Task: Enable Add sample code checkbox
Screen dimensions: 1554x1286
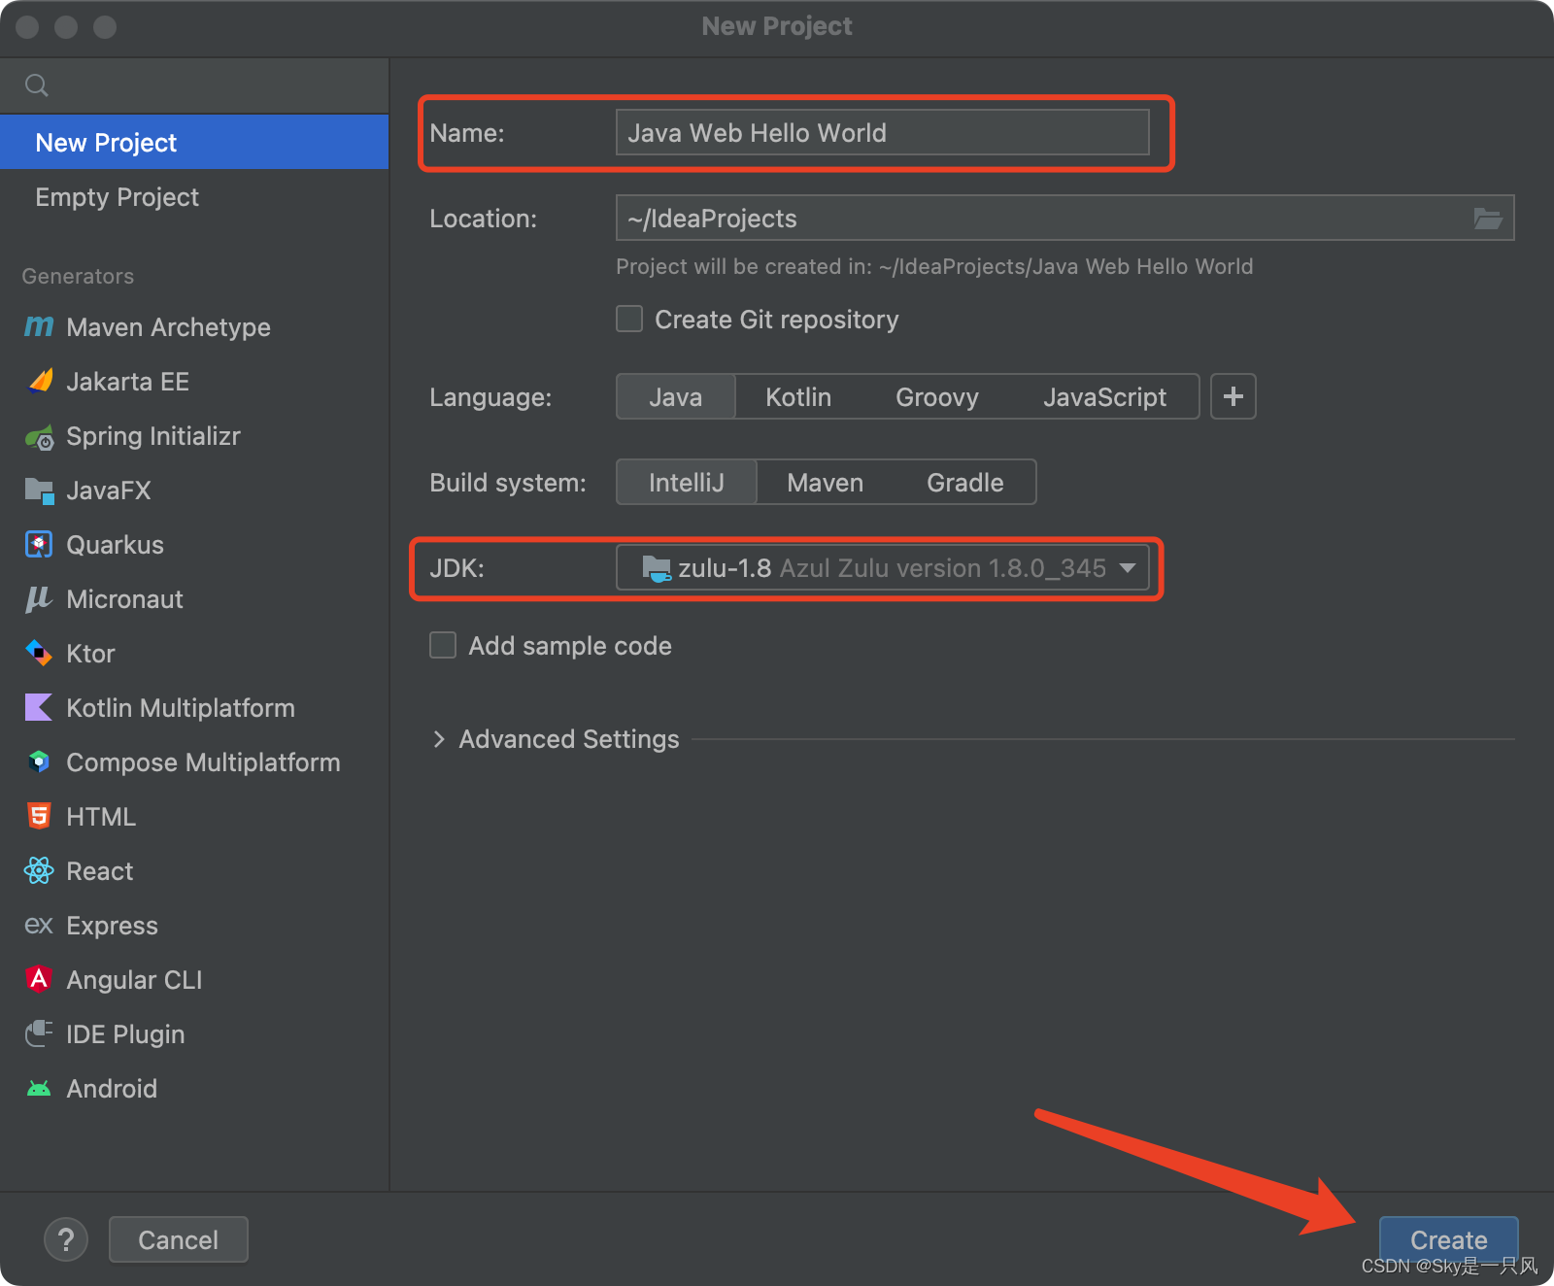Action: (443, 645)
